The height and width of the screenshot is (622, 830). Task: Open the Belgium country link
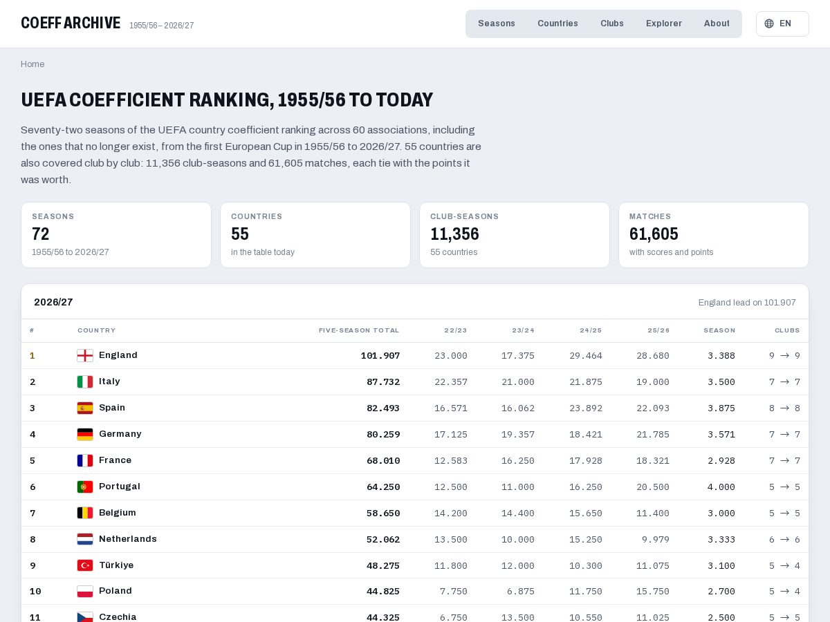[x=118, y=513]
